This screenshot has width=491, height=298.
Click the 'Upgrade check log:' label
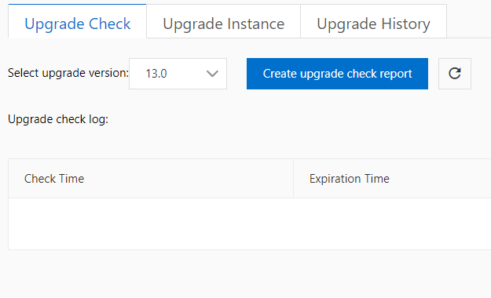pos(58,119)
